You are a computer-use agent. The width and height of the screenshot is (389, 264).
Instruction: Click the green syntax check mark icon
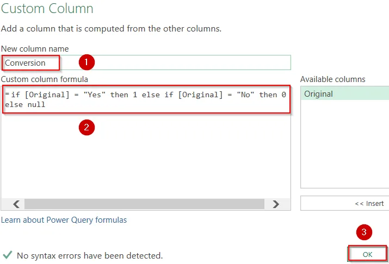8,254
